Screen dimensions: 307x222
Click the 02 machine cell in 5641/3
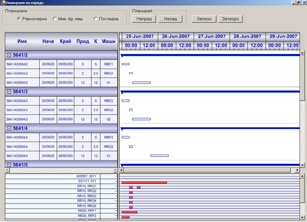pyautogui.click(x=109, y=119)
